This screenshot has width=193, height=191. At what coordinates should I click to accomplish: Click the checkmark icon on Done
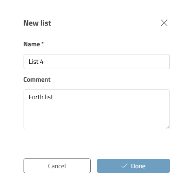tap(124, 166)
